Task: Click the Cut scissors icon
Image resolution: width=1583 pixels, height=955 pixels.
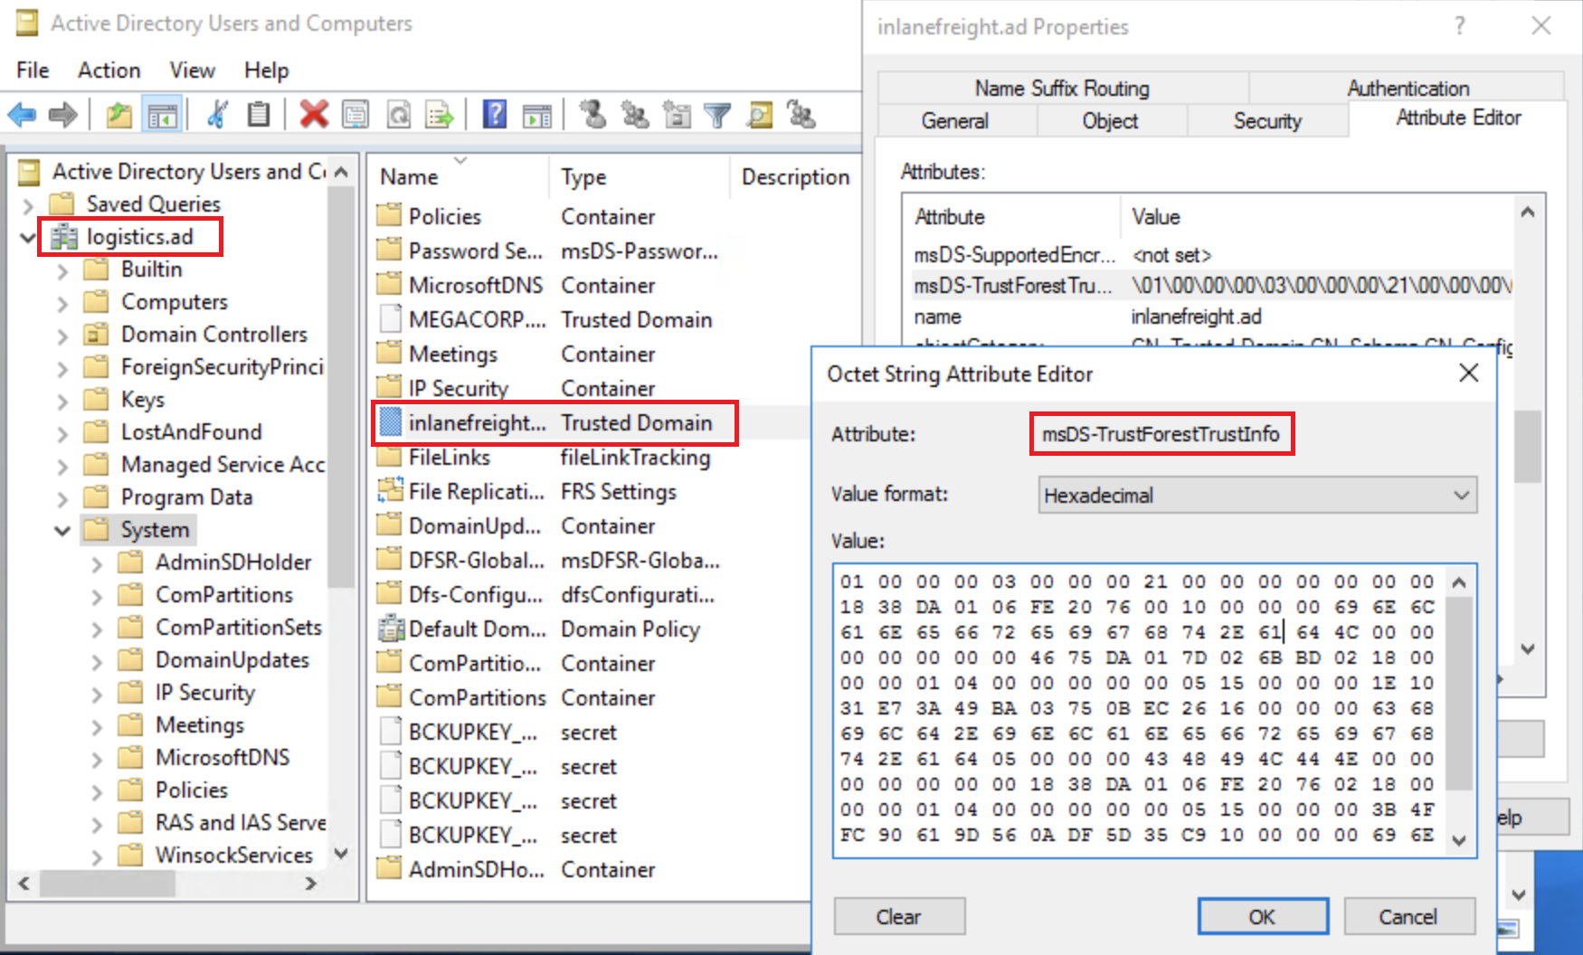Action: (217, 115)
